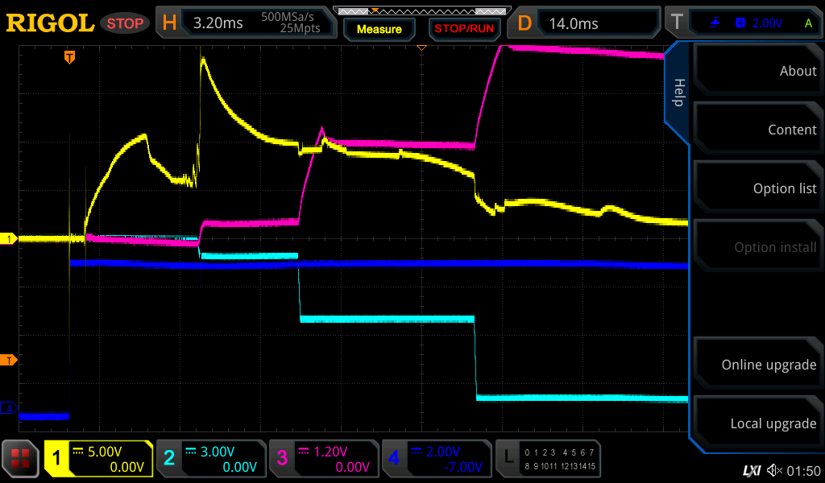Toggle channel 2 with 3.00V scale
The width and height of the screenshot is (825, 483).
pos(210,459)
